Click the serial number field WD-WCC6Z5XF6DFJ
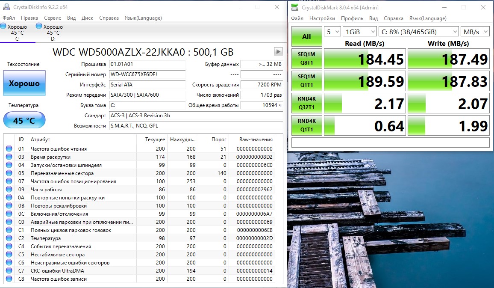 [147, 74]
